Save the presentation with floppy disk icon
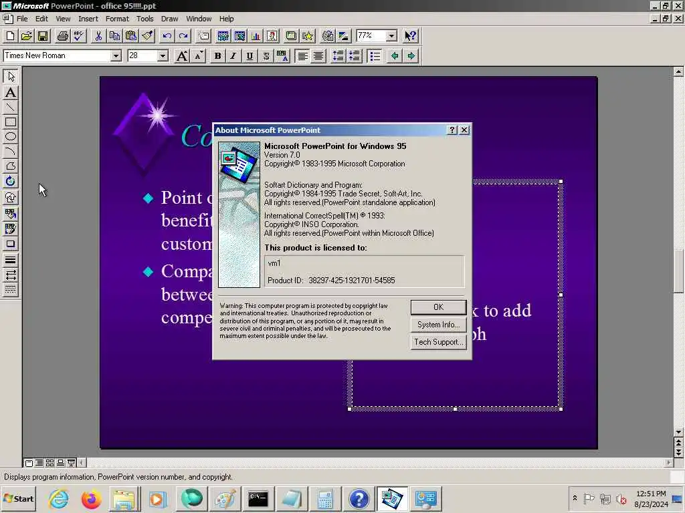The width and height of the screenshot is (685, 513). 43,36
